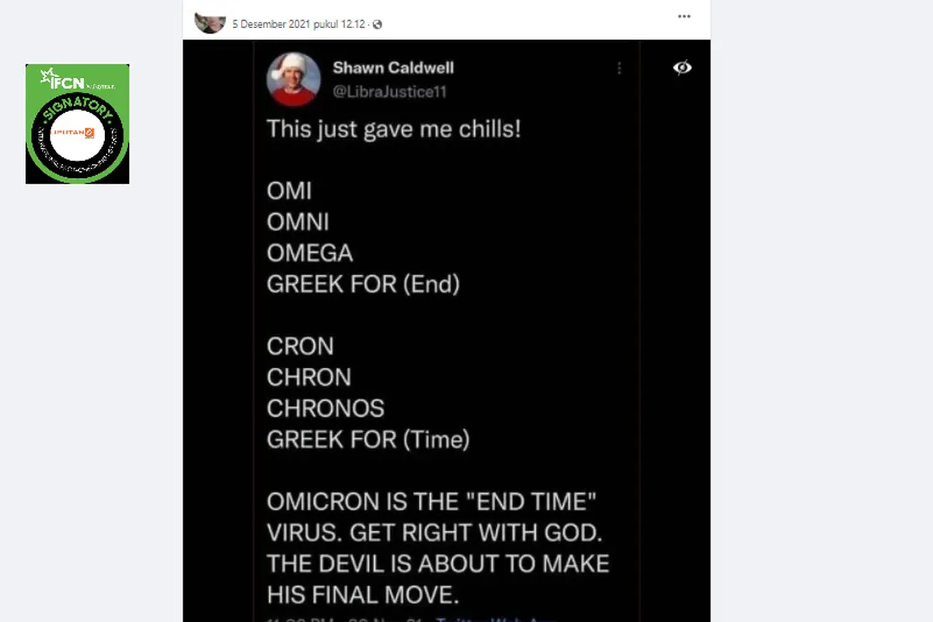Click the "HIS FINAL MOVE." text
This screenshot has height=622, width=933.
point(363,595)
